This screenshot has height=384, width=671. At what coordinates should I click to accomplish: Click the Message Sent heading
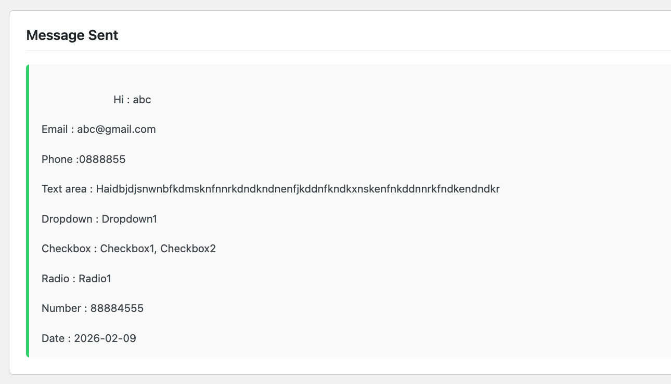(72, 35)
